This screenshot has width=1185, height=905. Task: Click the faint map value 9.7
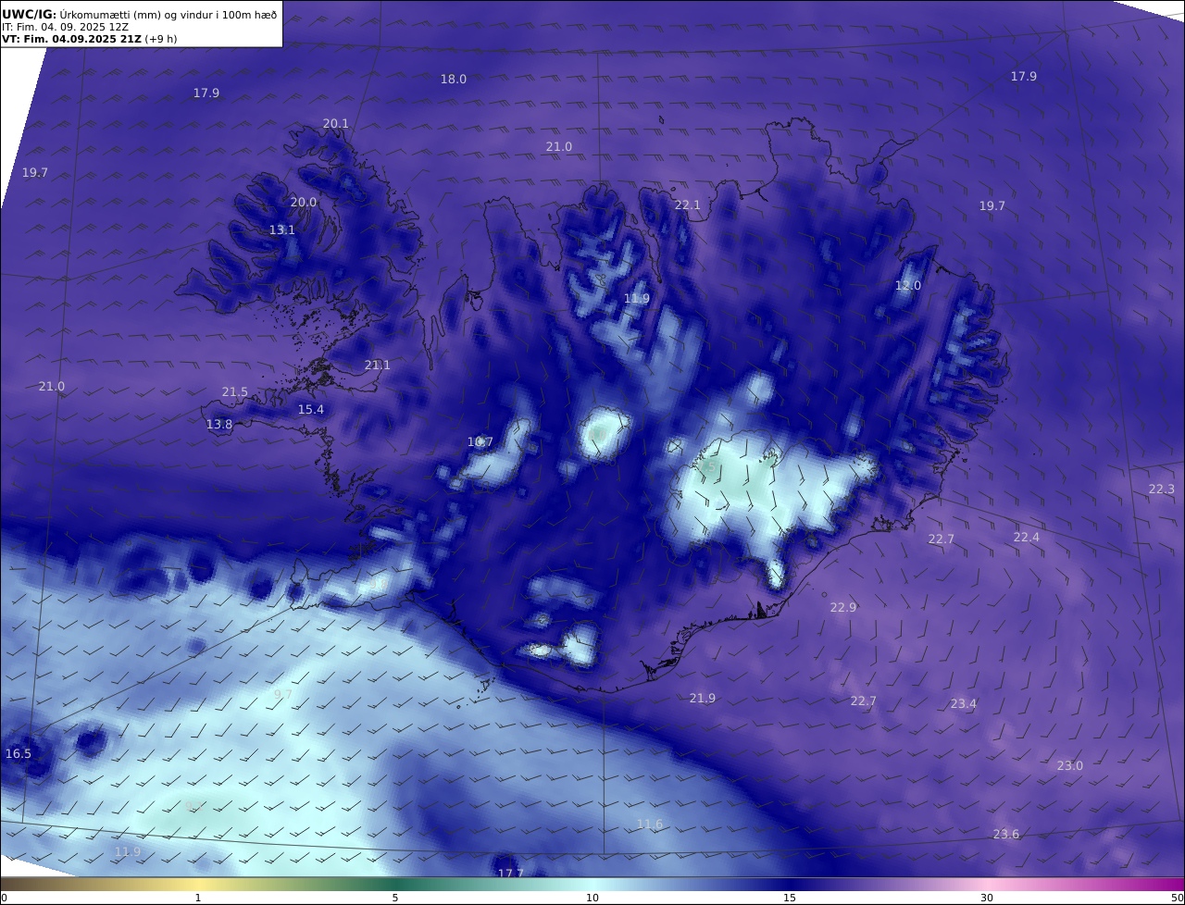283,695
